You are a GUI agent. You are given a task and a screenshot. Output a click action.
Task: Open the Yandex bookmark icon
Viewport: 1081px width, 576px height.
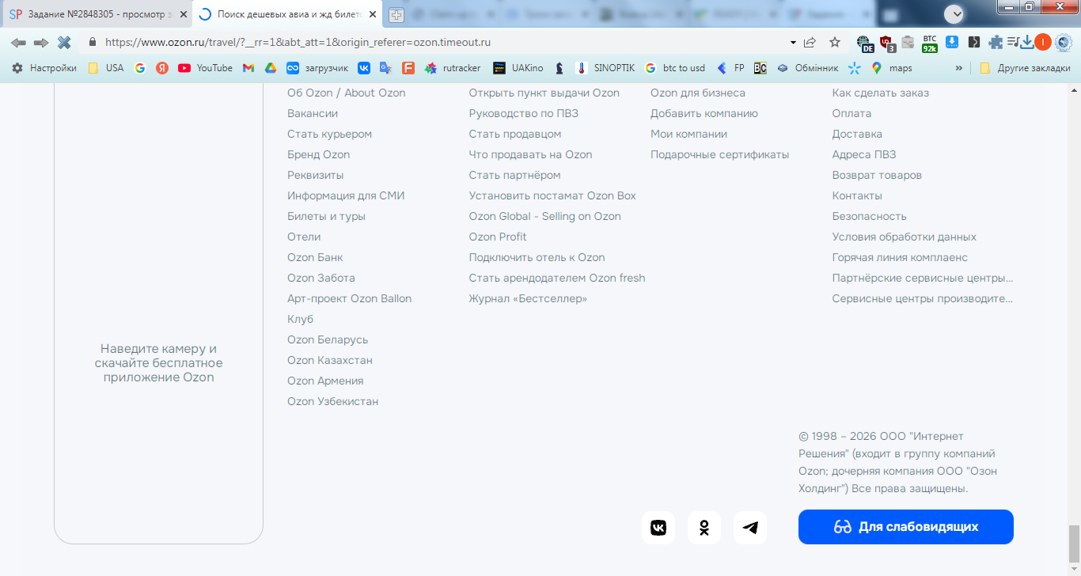(162, 68)
